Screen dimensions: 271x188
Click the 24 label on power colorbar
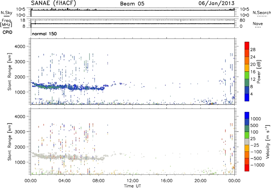click(253, 57)
